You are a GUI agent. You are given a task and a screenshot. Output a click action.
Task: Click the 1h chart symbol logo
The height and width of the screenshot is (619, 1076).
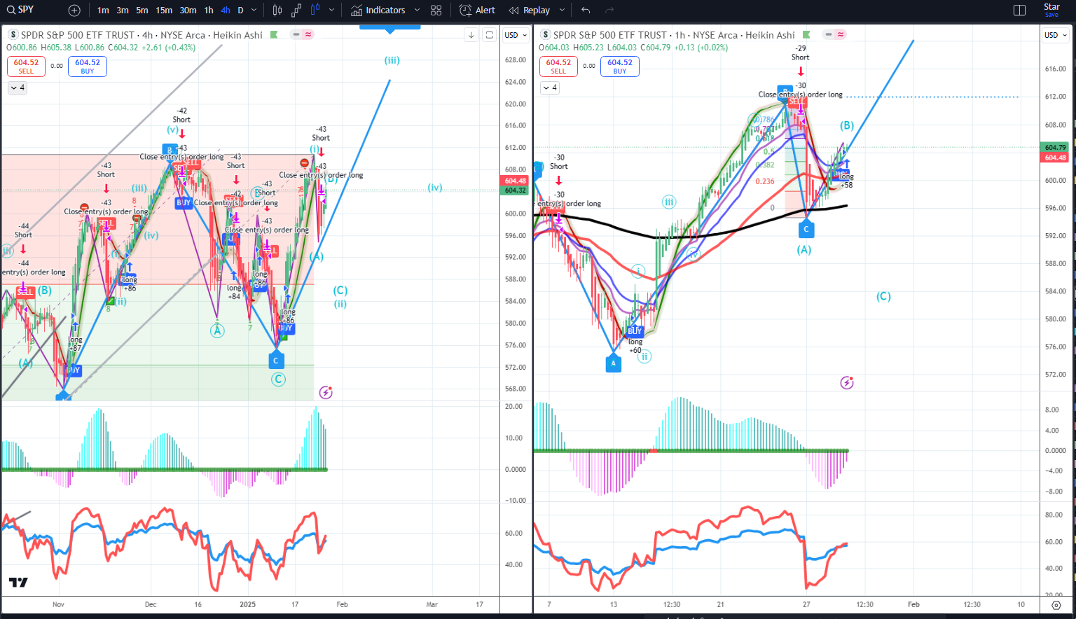[x=545, y=35]
